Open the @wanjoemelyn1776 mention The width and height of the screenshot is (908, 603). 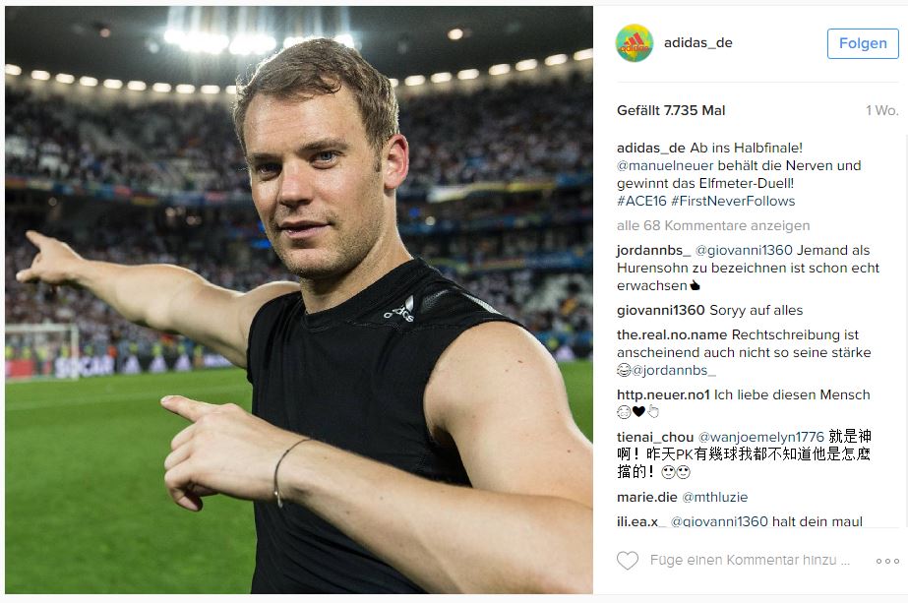pyautogui.click(x=760, y=438)
